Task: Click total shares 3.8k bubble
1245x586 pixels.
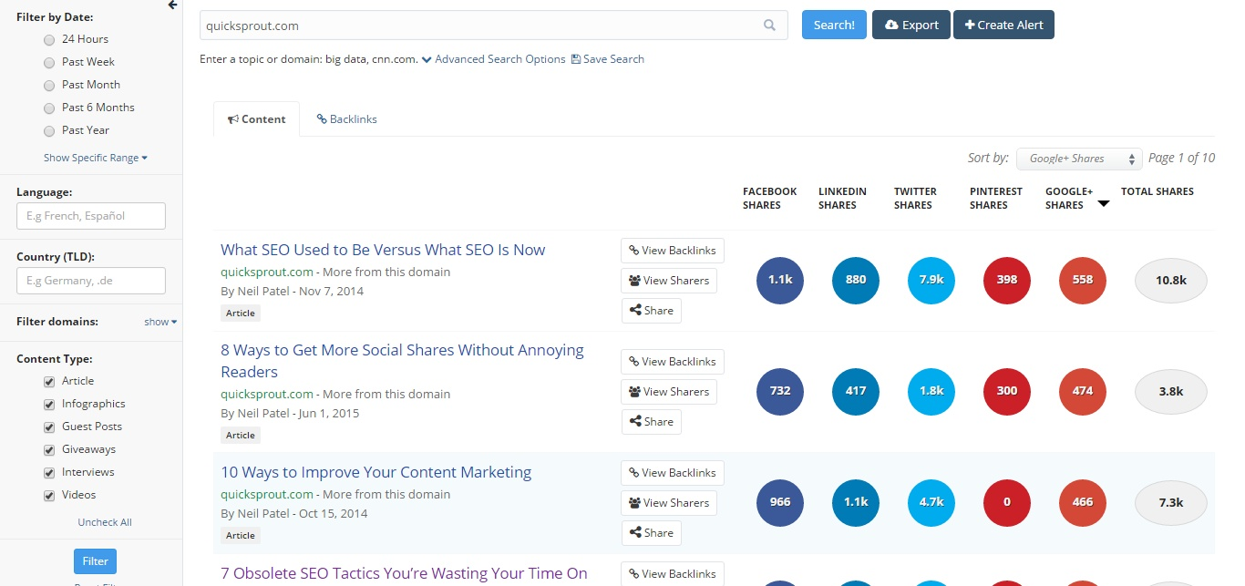Action: click(1171, 391)
